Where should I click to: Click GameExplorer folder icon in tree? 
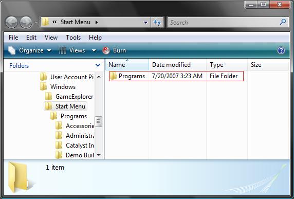click(48, 96)
